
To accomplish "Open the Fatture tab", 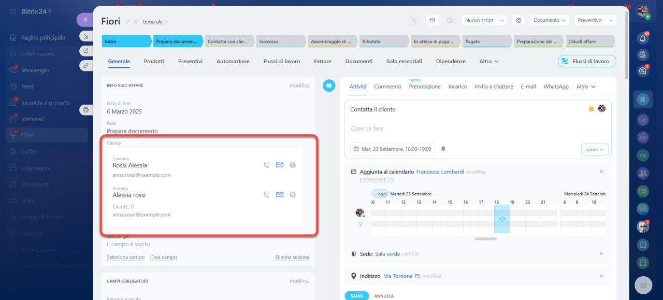I will 323,61.
